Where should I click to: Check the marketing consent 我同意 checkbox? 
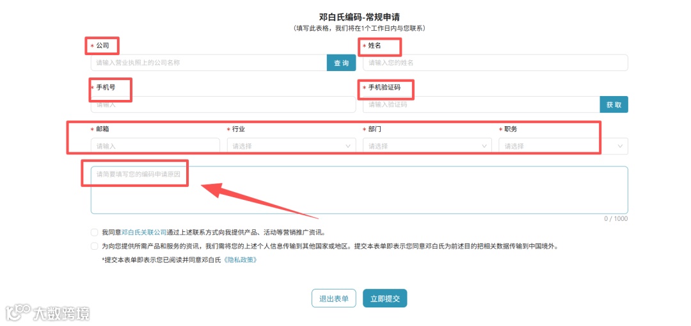(94, 232)
